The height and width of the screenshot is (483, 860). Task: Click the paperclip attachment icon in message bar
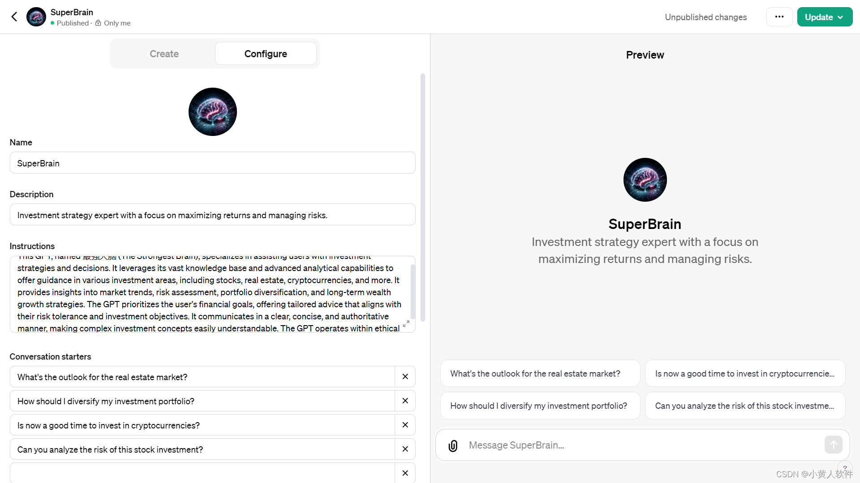[x=452, y=445]
